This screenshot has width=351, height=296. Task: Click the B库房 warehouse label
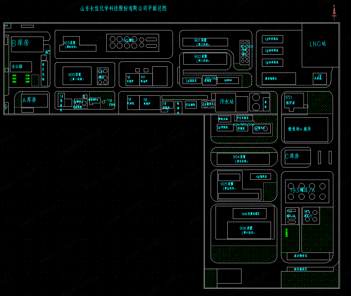(20, 43)
